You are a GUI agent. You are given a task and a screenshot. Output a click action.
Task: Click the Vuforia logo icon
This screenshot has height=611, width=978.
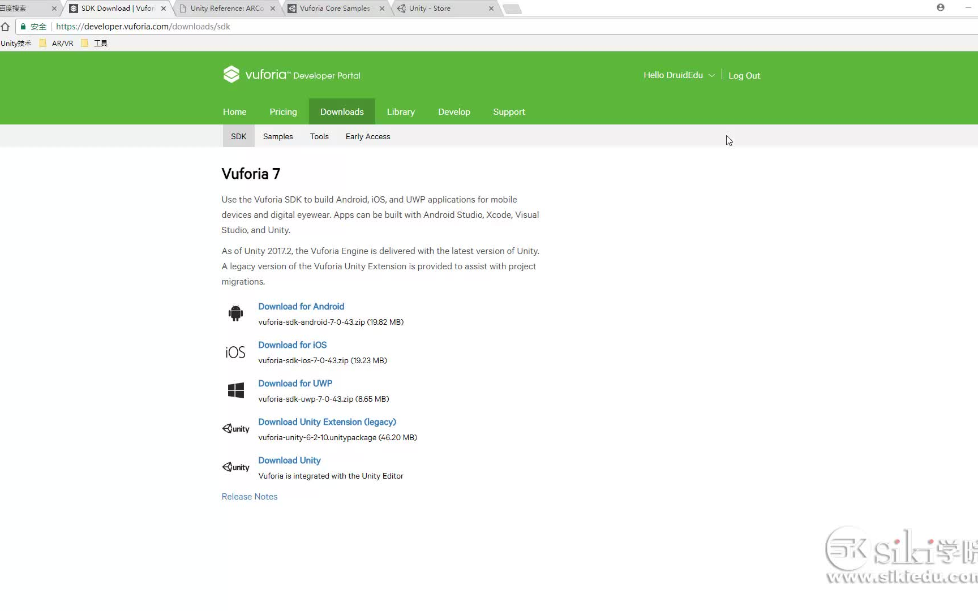pyautogui.click(x=231, y=75)
